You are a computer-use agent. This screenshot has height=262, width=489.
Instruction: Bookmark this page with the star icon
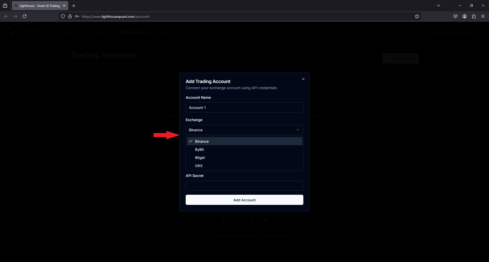[x=417, y=16]
